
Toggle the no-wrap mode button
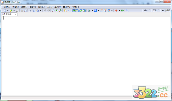pyautogui.click(x=74, y=11)
